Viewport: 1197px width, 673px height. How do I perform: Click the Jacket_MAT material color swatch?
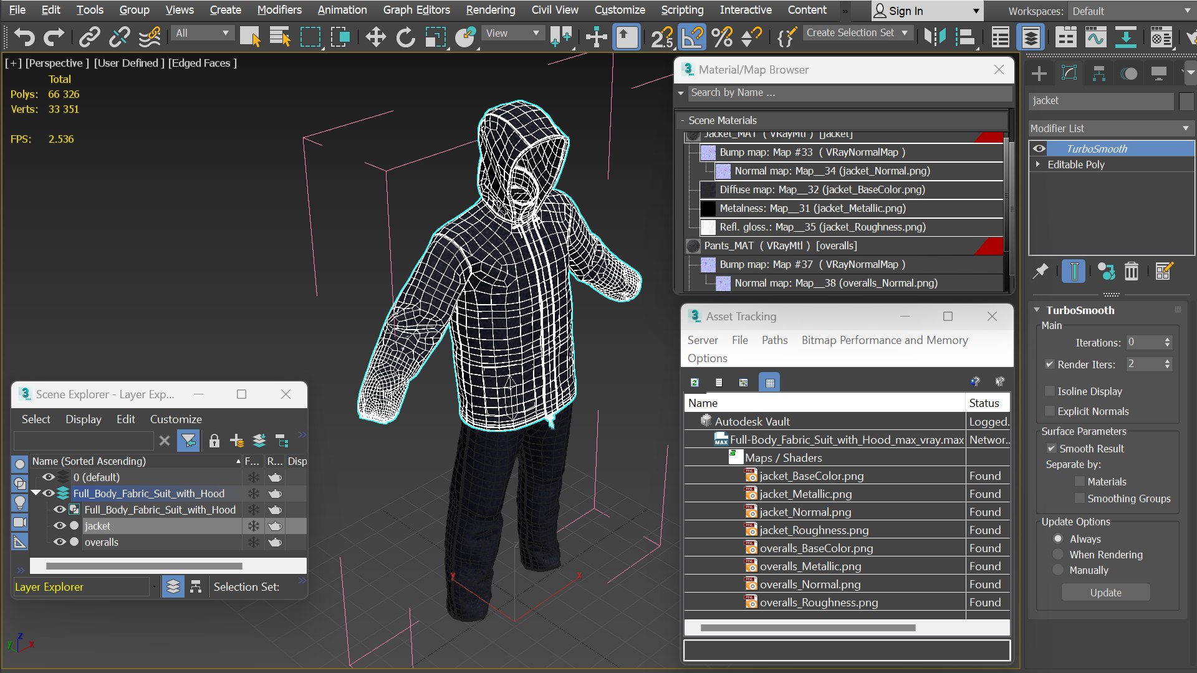coord(693,135)
